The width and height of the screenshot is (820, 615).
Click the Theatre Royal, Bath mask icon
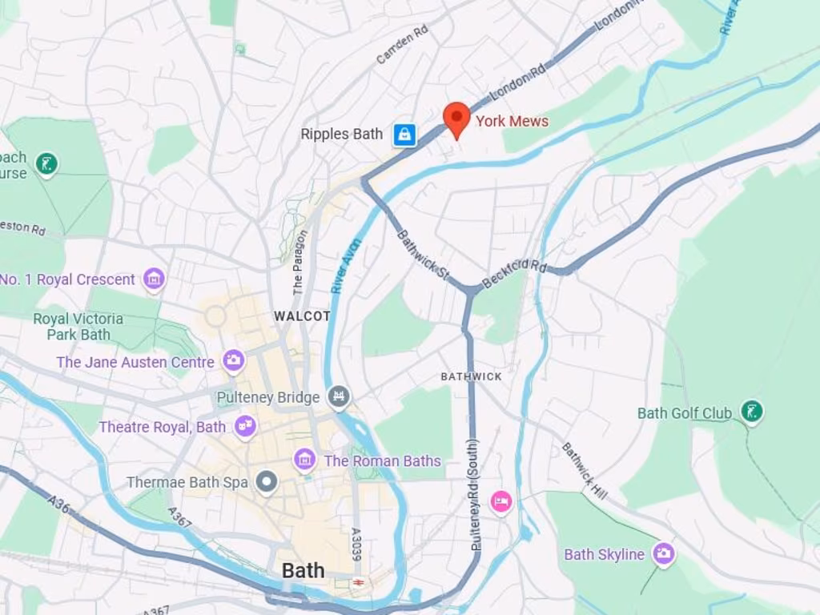245,427
